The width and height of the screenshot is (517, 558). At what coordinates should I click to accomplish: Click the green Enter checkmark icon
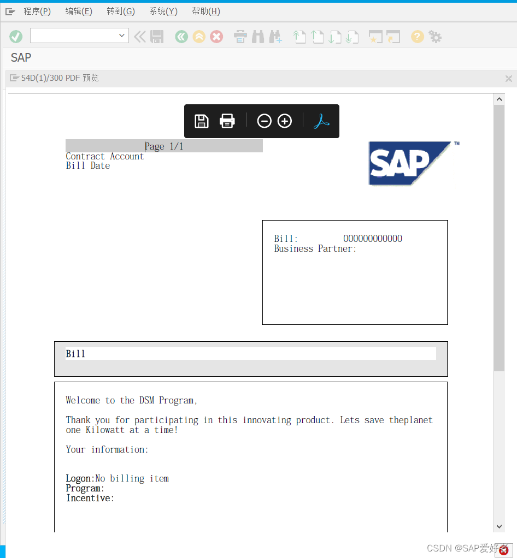pyautogui.click(x=16, y=36)
